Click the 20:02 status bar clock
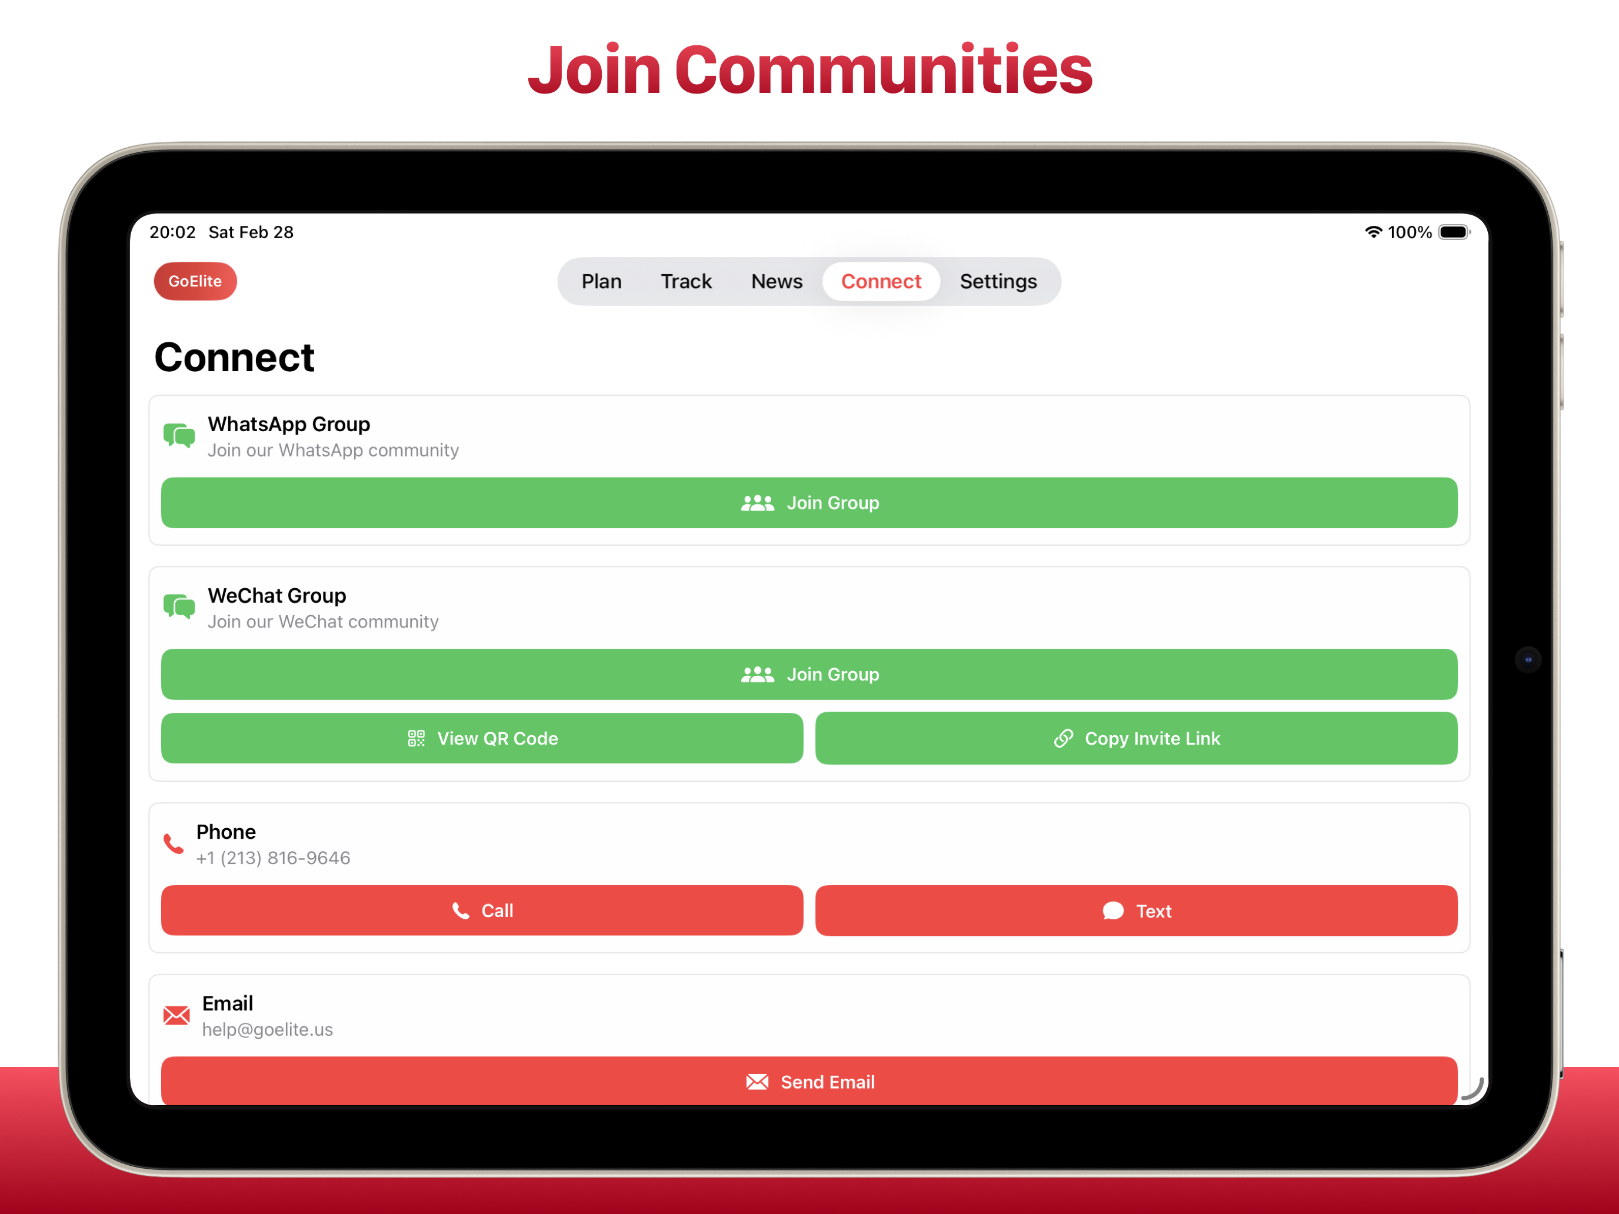 coord(172,232)
